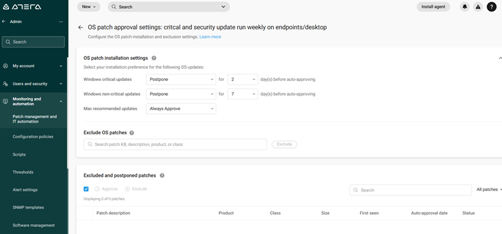Open the alerts warning triangle icon
The height and width of the screenshot is (234, 502).
(x=478, y=6)
